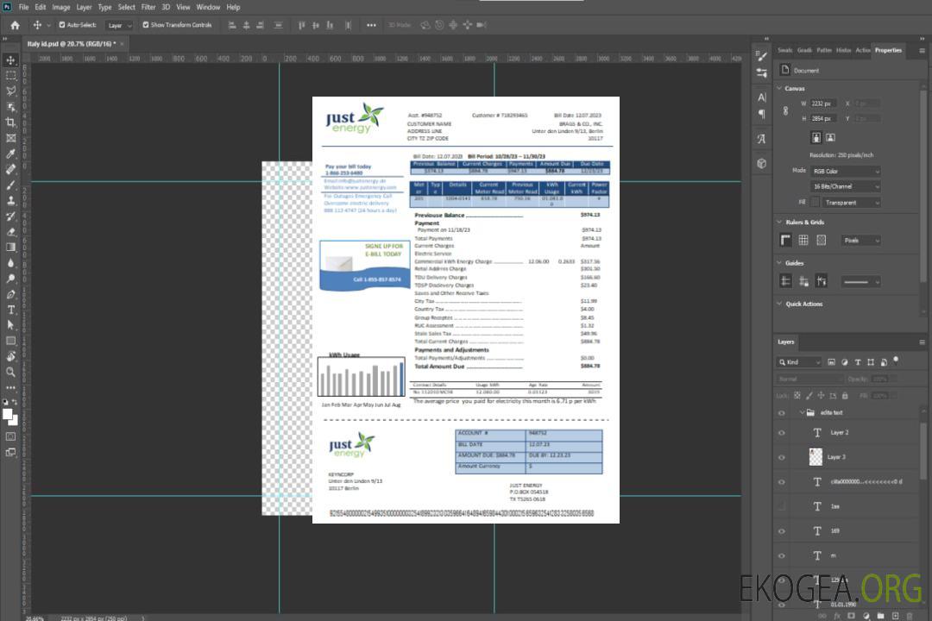
Task: Open the Filter menu
Action: tap(148, 7)
